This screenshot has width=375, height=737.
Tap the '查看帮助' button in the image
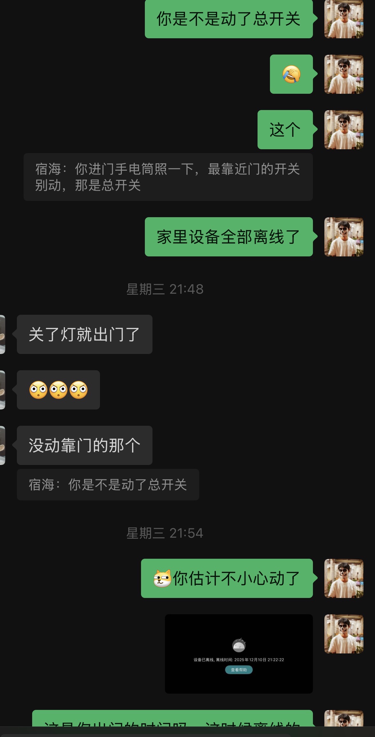click(x=239, y=670)
